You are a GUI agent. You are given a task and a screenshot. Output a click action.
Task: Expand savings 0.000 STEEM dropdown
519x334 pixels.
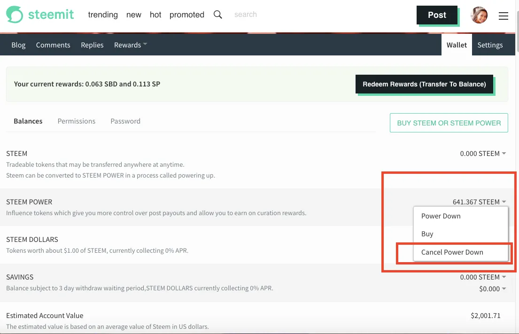[x=483, y=277]
